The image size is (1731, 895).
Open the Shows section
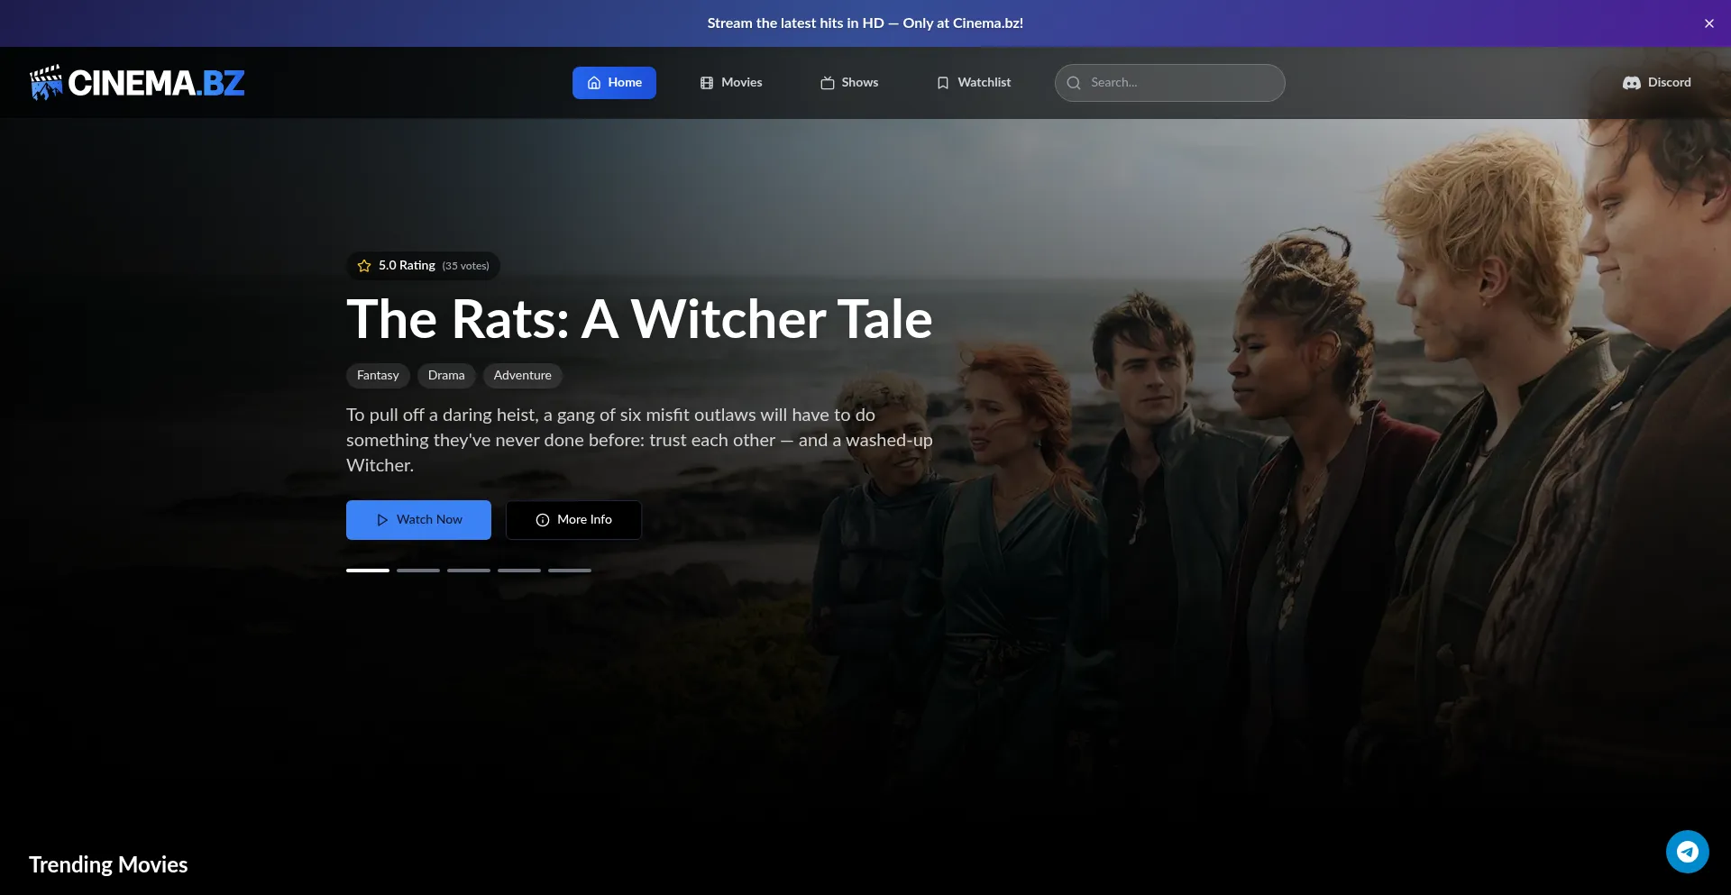(x=848, y=83)
